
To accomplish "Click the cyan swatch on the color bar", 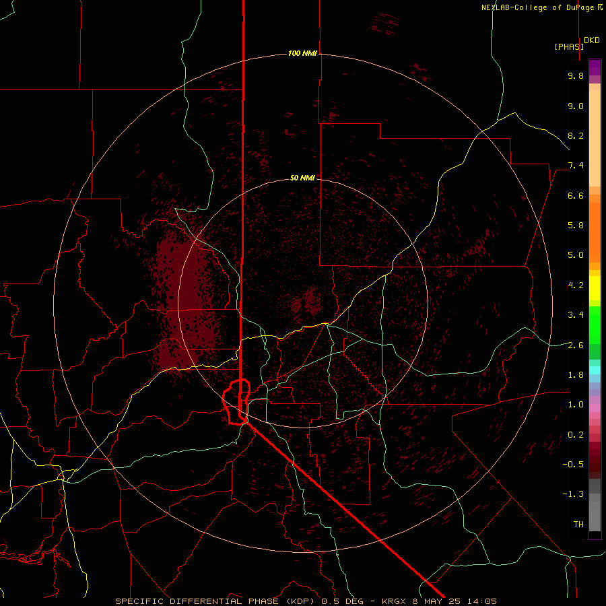I will pyautogui.click(x=595, y=370).
